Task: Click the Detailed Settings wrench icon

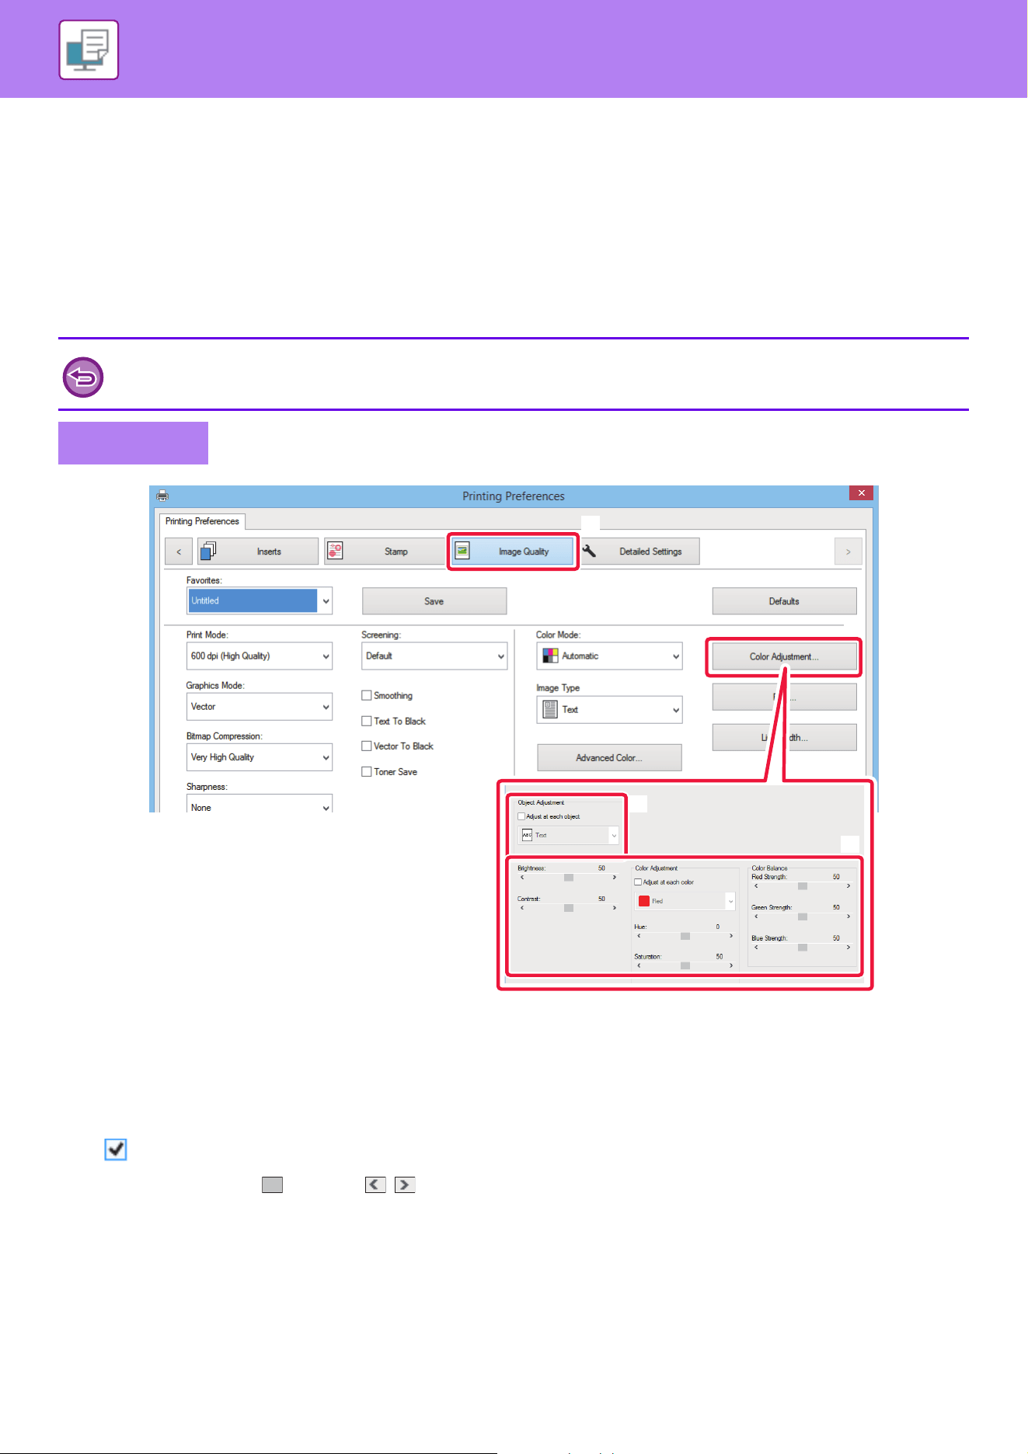Action: click(x=590, y=551)
